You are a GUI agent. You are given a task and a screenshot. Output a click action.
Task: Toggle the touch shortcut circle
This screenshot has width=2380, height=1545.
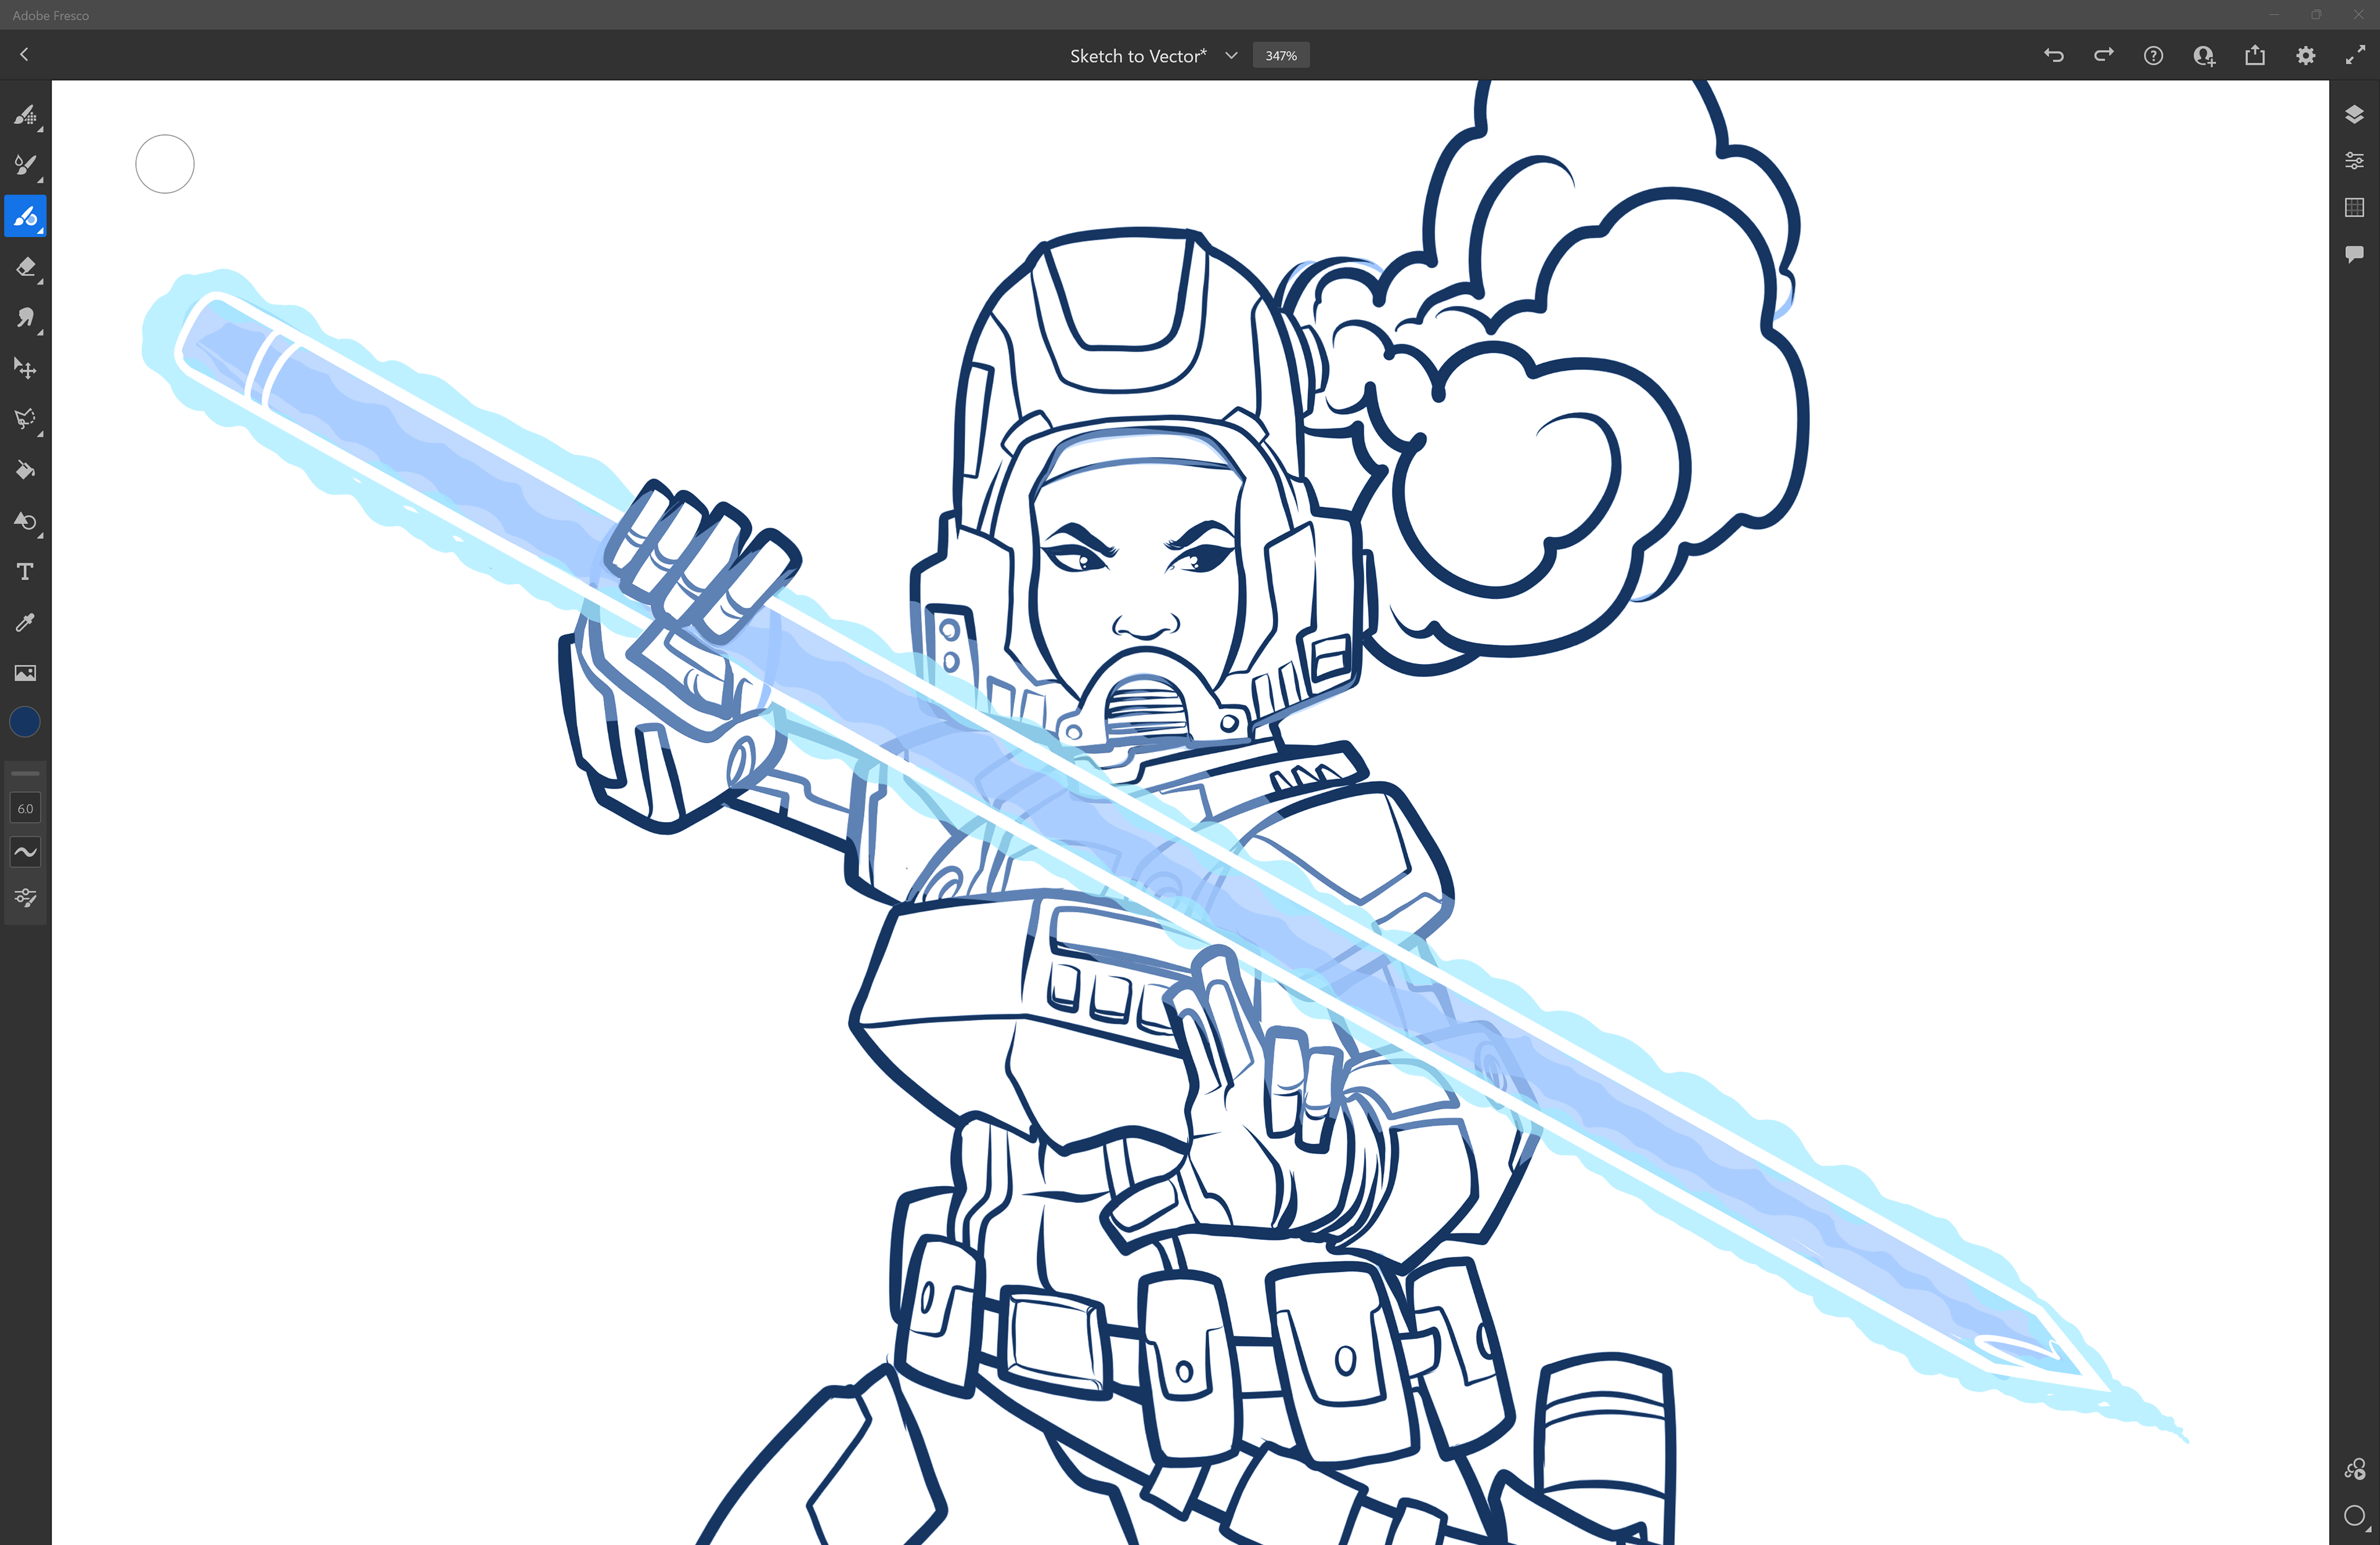2354,1516
